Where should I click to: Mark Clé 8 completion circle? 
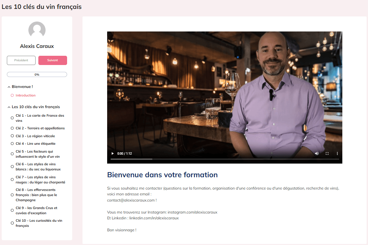tap(12, 195)
